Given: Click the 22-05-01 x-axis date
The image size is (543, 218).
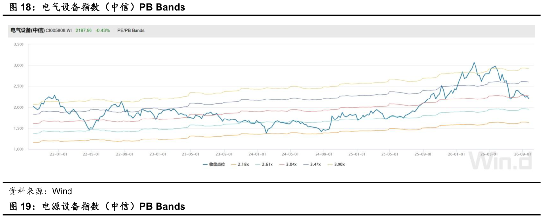Looking at the screenshot, I should point(90,154).
